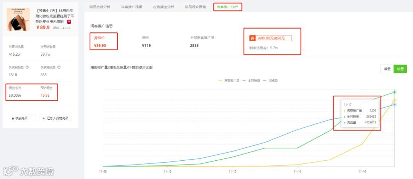Click the tooltip date 11-17

(x=347, y=104)
